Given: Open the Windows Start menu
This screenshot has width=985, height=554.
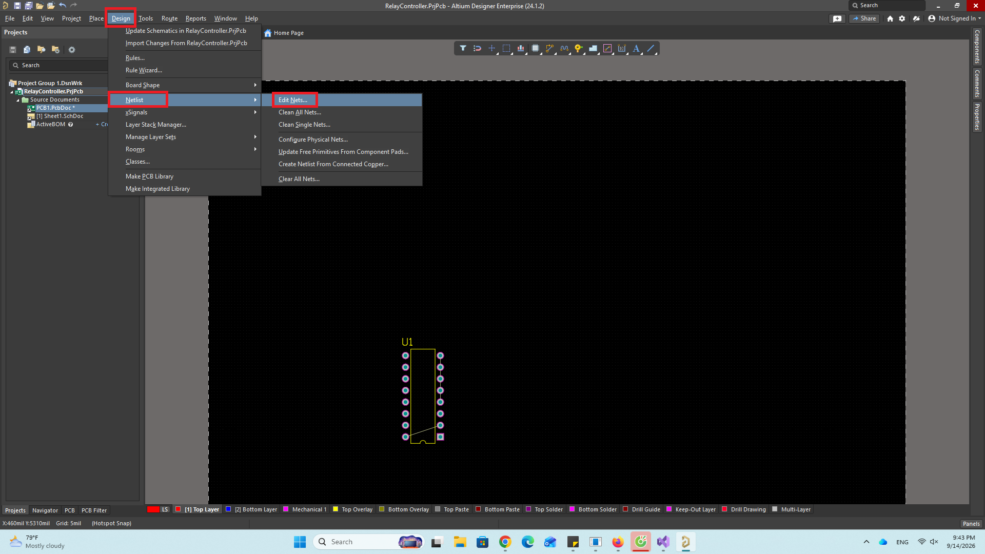Looking at the screenshot, I should point(300,542).
